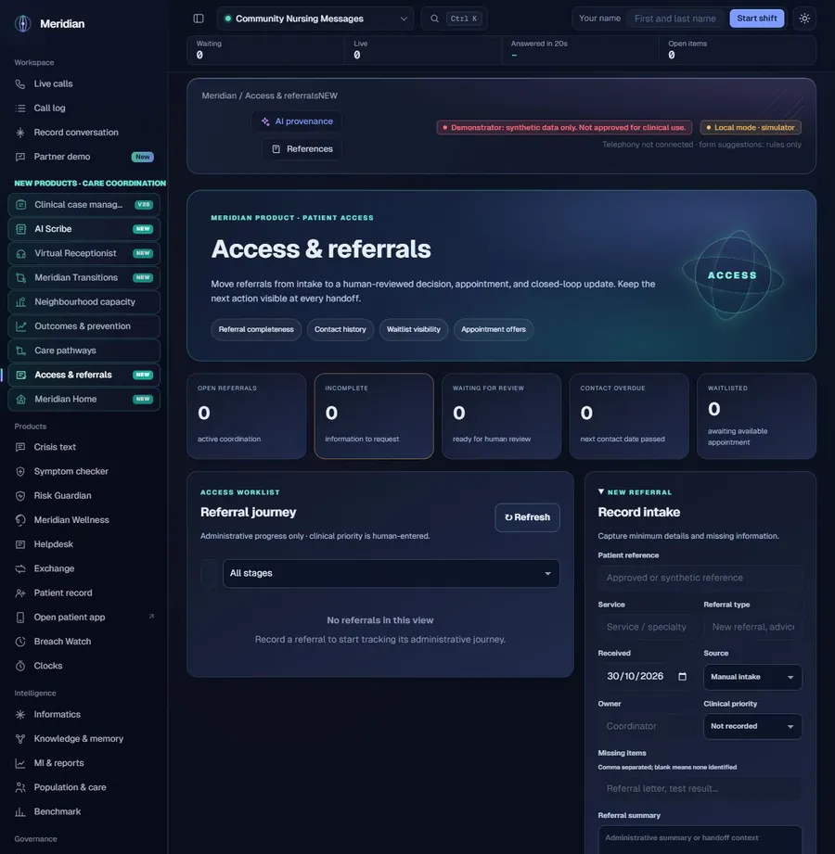Open patient app external link
The image size is (835, 854).
pyautogui.click(x=83, y=618)
